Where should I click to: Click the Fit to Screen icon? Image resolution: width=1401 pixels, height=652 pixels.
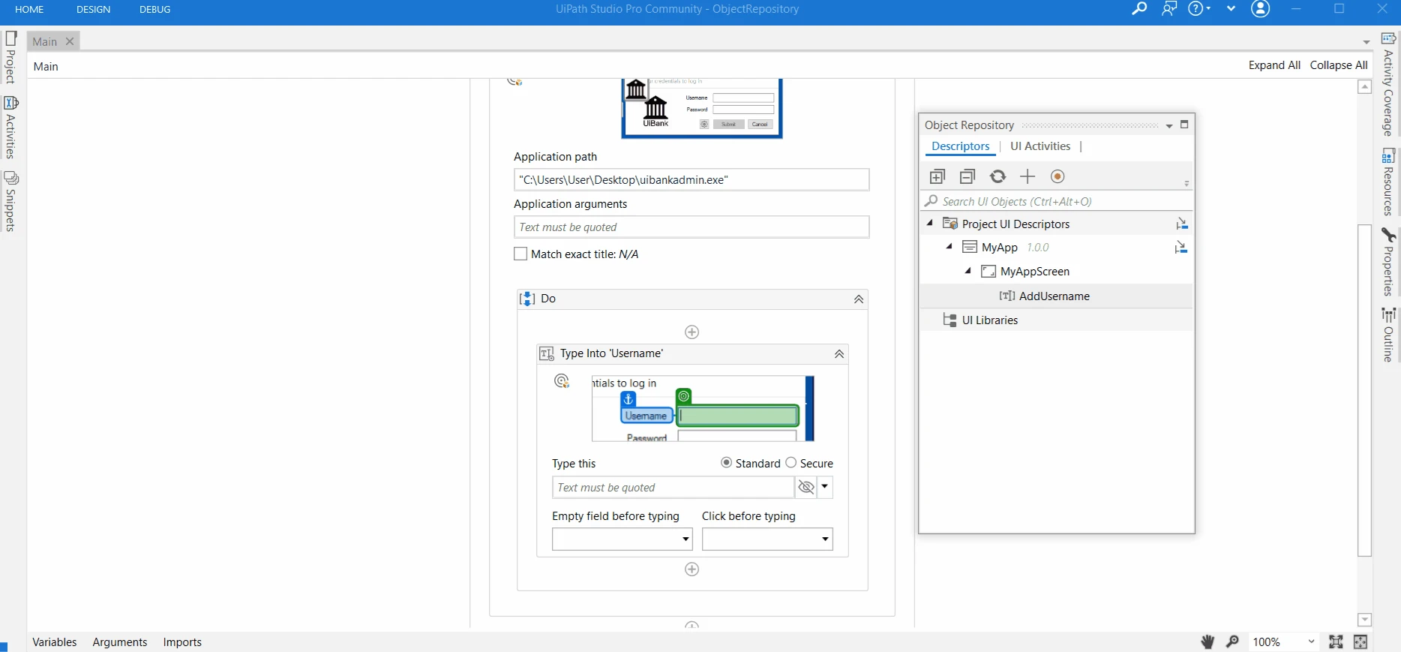(x=1336, y=641)
